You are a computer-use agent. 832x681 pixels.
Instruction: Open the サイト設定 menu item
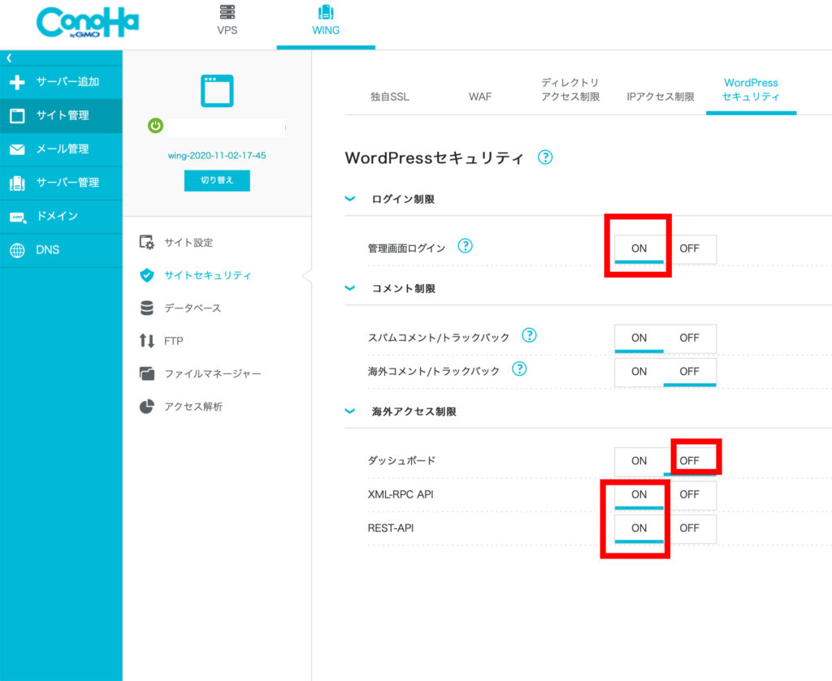188,243
